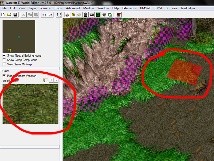Click the variation number input field
Image resolution: width=214 pixels, height=161 pixels.
click(45, 80)
